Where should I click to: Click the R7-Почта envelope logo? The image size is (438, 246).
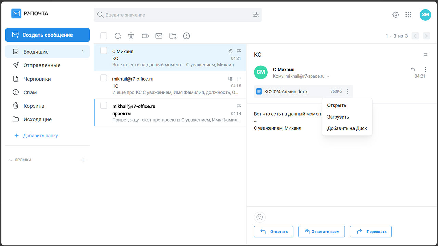point(16,14)
